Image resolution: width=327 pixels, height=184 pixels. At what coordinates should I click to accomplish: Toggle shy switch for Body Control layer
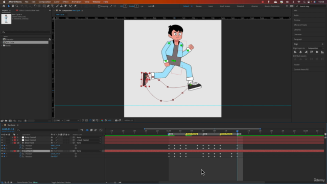point(52,137)
